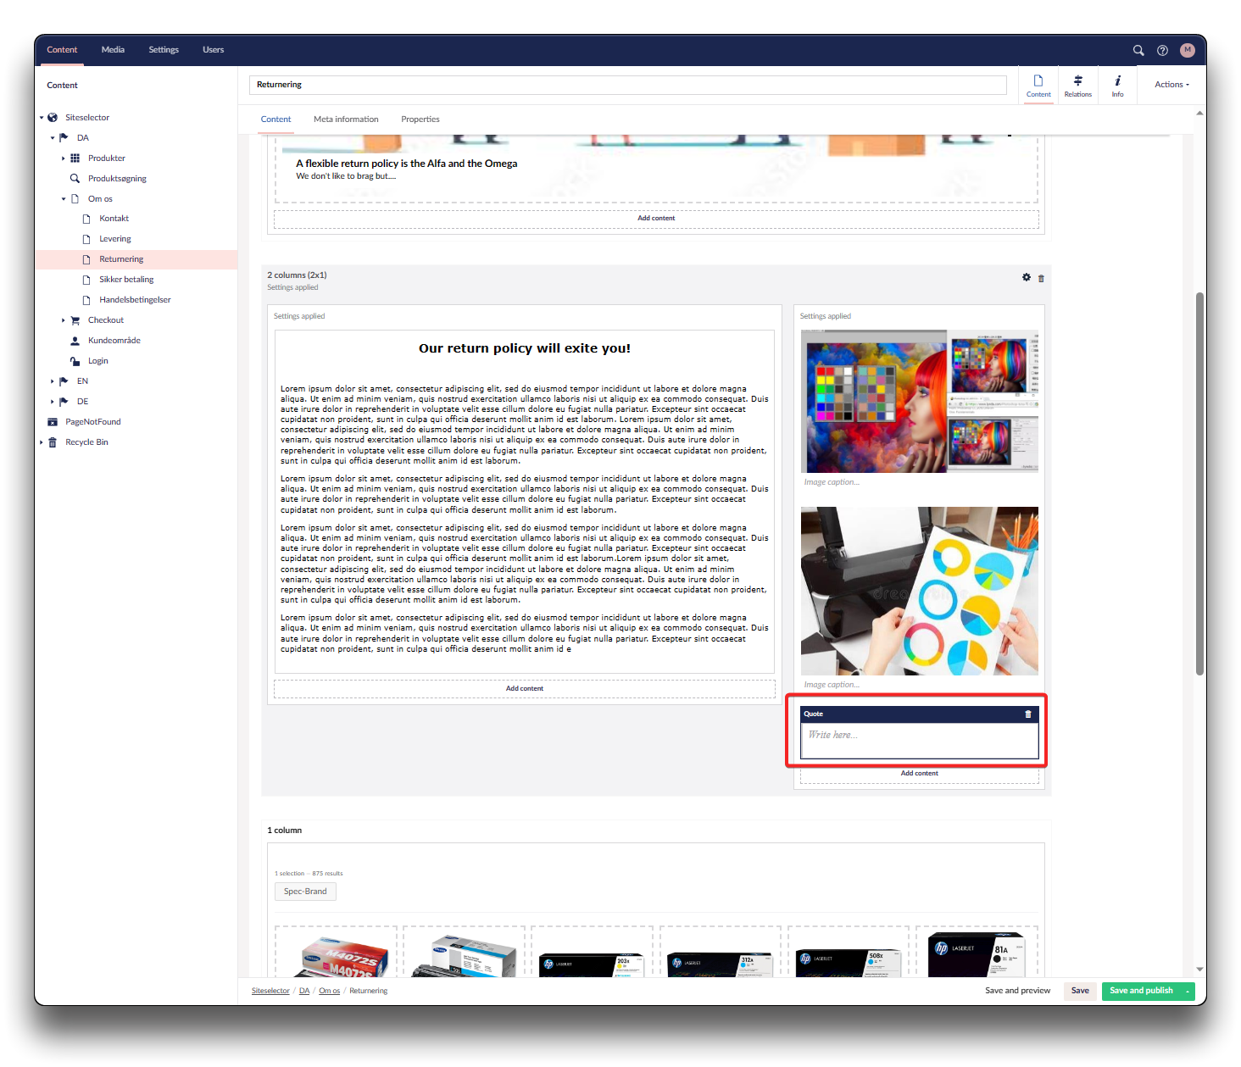Expand the Checkout tree node
This screenshot has height=1067, width=1241.
click(x=64, y=320)
